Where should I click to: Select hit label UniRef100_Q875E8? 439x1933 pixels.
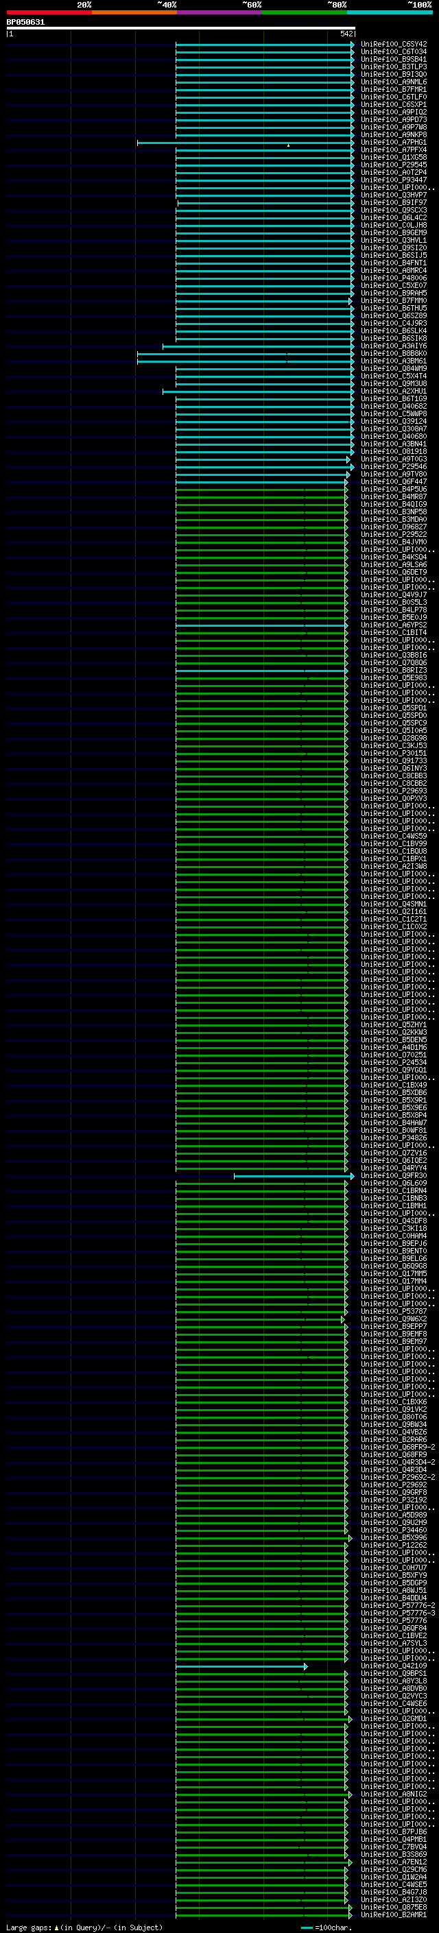(x=393, y=1907)
